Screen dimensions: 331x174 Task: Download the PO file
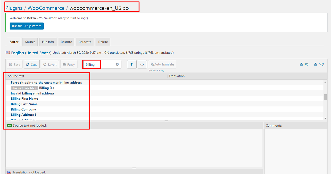(304, 64)
